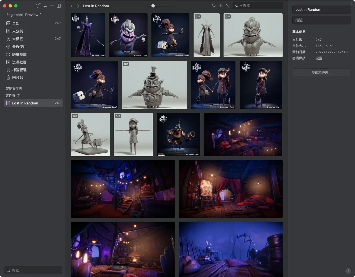Click the 资源社区 icon

pos(8,62)
